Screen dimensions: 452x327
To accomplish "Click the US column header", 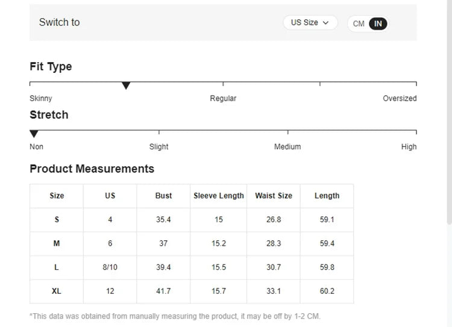I will tap(110, 196).
